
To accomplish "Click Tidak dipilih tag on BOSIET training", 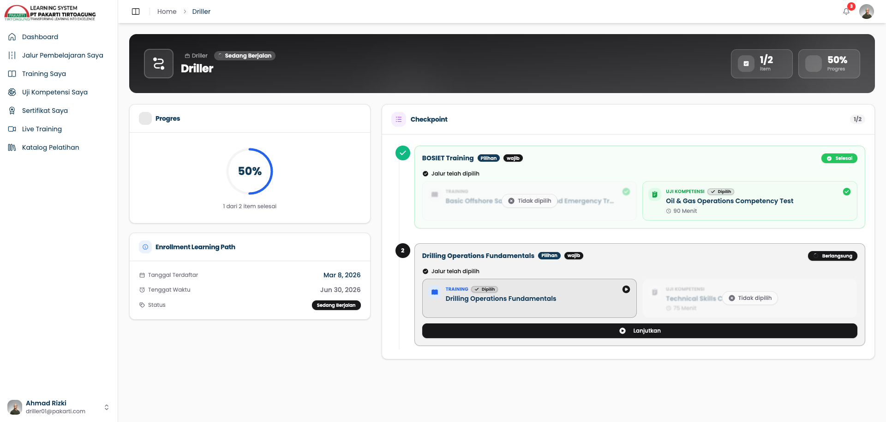I will pos(530,201).
